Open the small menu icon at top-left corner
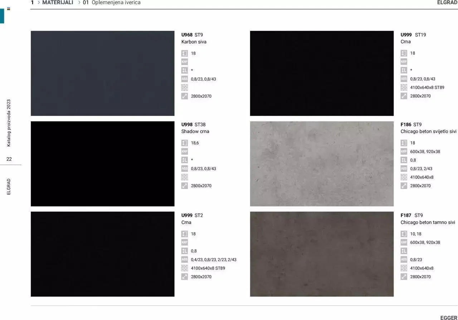Screen dimensions: 458x320 [9, 9]
